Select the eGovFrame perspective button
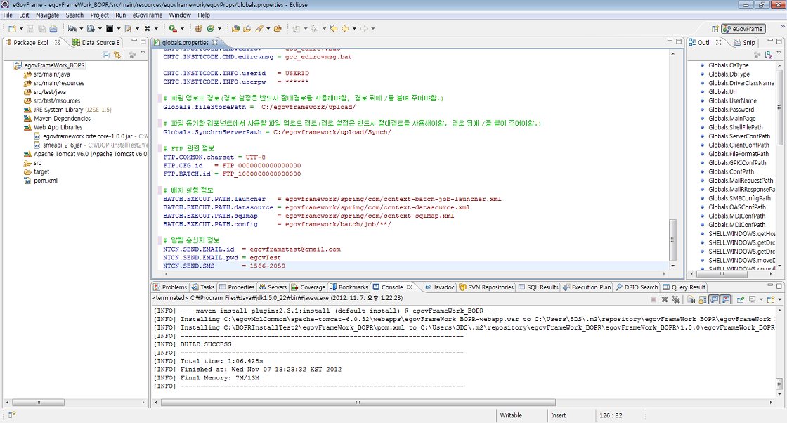 click(x=743, y=29)
